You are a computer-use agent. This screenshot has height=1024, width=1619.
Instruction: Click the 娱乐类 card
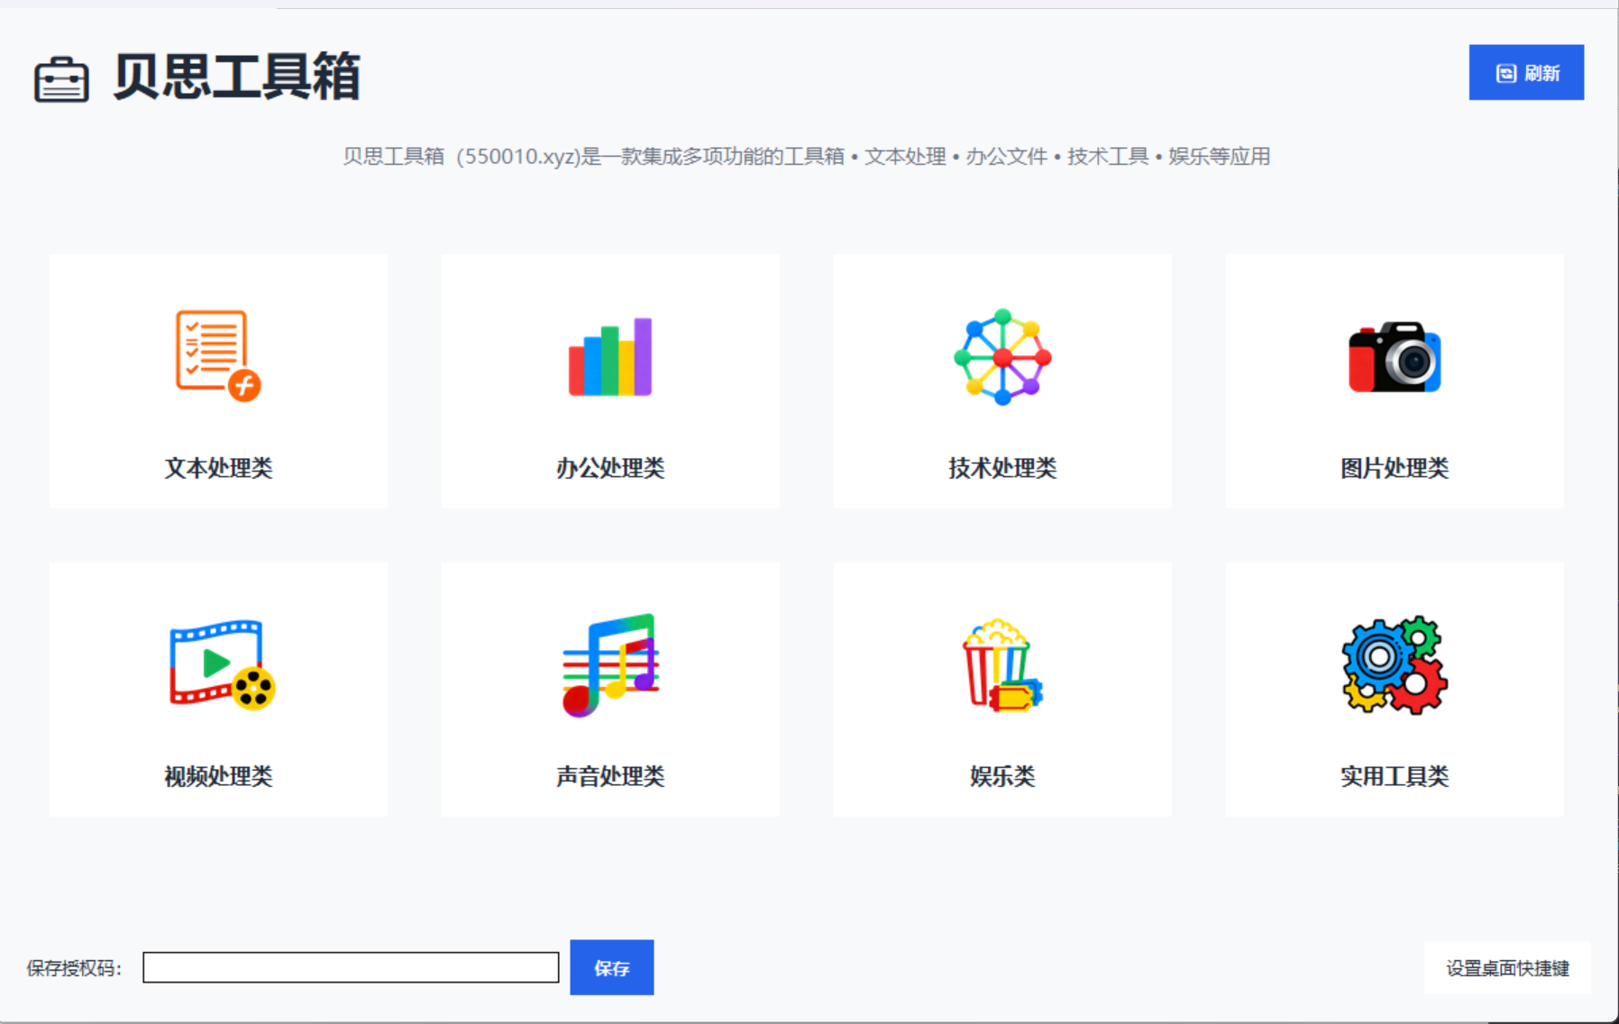pyautogui.click(x=1002, y=689)
